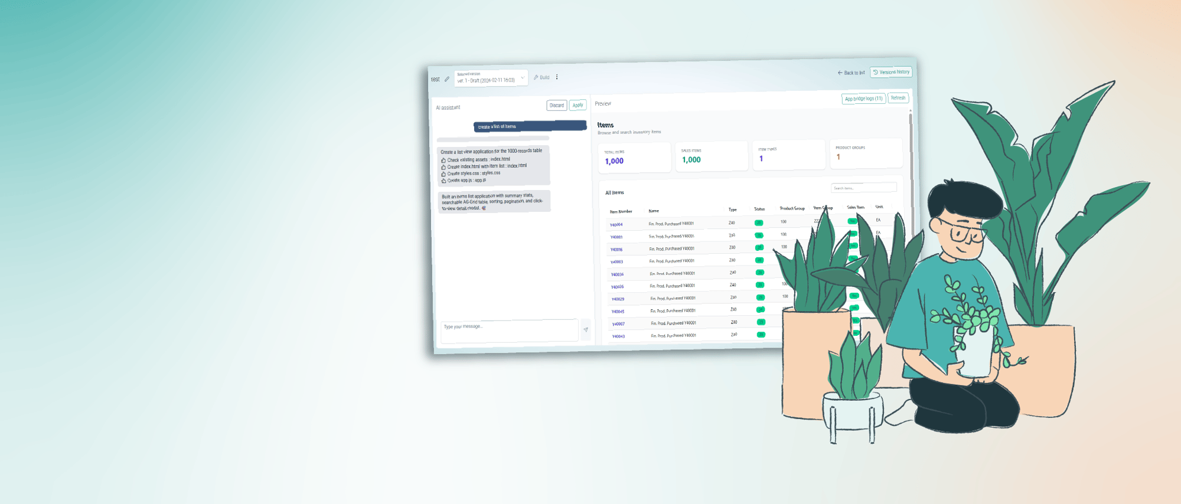
Task: Click the pencil icon to rename test
Action: tap(447, 79)
